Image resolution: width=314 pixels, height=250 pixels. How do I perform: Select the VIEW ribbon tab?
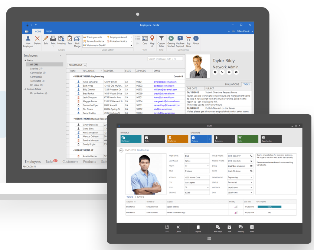pos(49,32)
